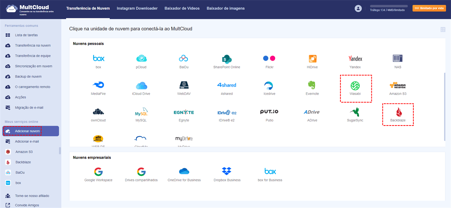Image resolution: width=451 pixels, height=208 pixels.
Task: Click Adicionar nuvem in sidebar
Action: coord(30,131)
